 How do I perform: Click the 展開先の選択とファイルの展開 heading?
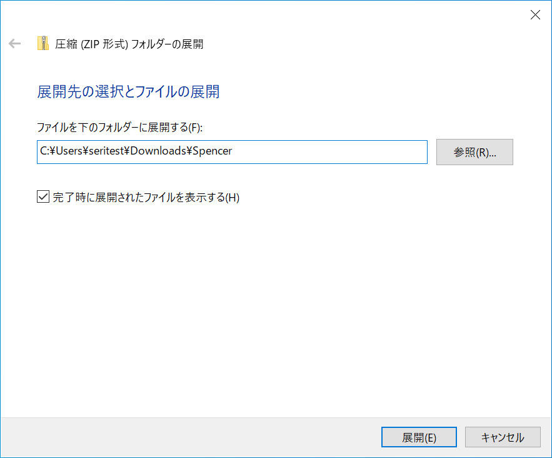[x=128, y=91]
